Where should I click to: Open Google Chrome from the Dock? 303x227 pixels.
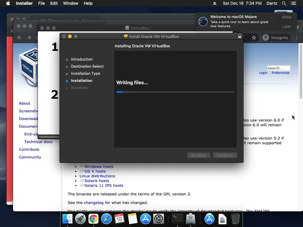pyautogui.click(x=93, y=219)
